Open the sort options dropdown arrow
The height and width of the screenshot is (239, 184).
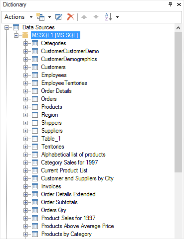click(117, 17)
